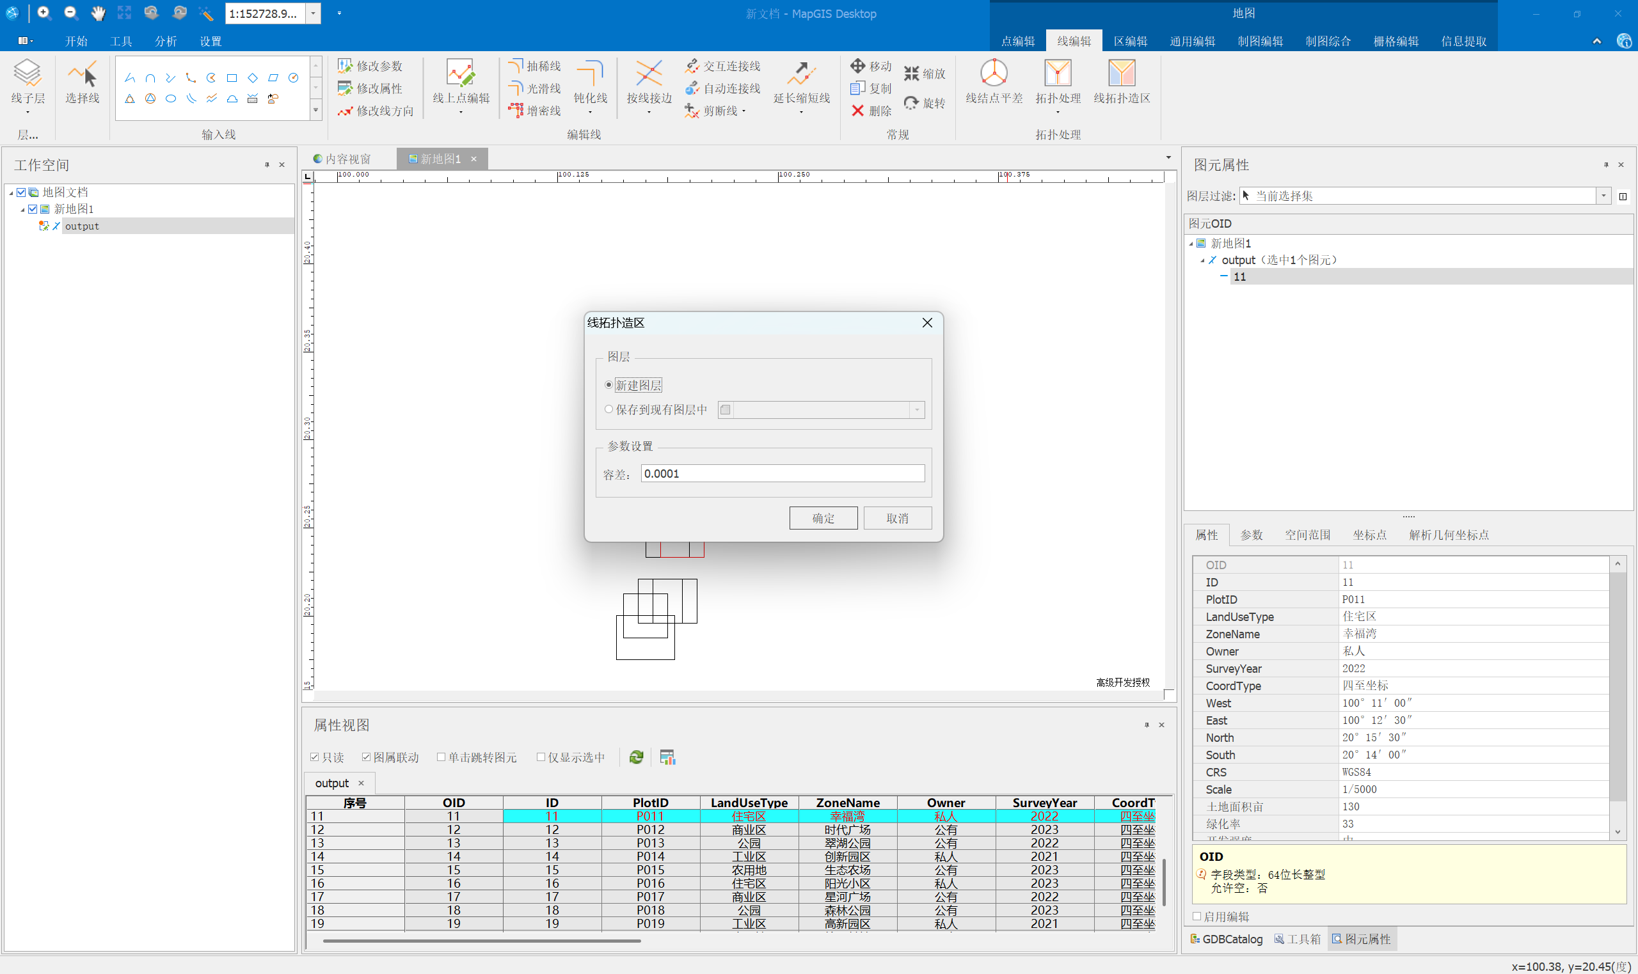Click the 容差 tolerance input field

782,474
